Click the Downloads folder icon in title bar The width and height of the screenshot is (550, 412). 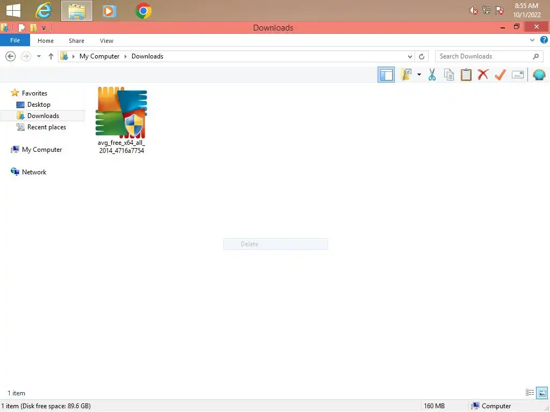click(x=4, y=28)
